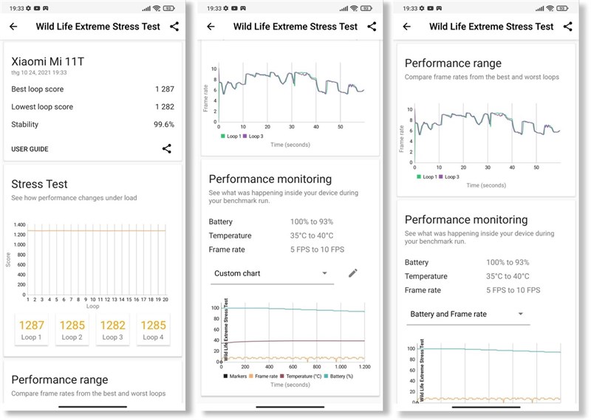The image size is (591, 420).
Task: Open USER GUIDE link
Action: click(30, 149)
